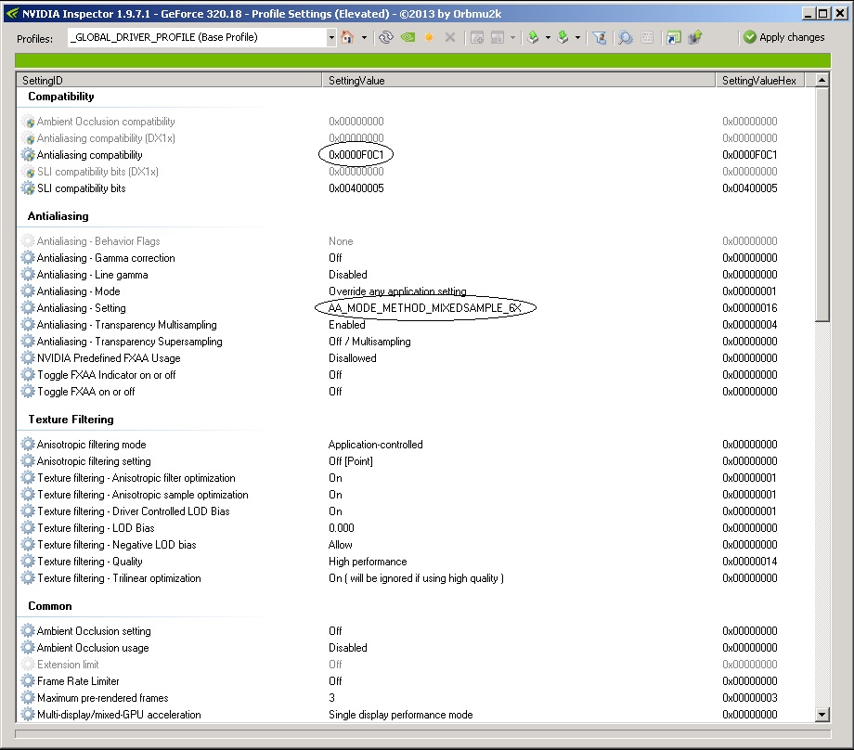854x750 pixels.
Task: Click the Compatibility group header
Action: pyautogui.click(x=61, y=97)
